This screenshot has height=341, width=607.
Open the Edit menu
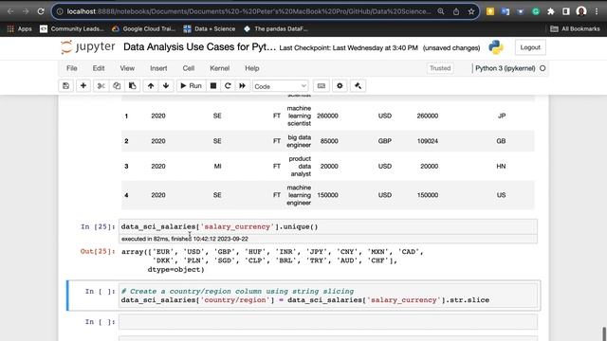(x=99, y=68)
